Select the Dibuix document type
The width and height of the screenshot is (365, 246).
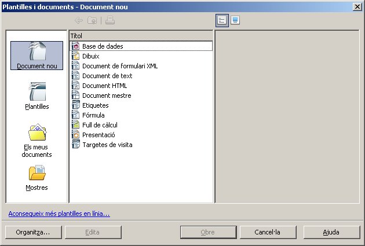pyautogui.click(x=90, y=56)
